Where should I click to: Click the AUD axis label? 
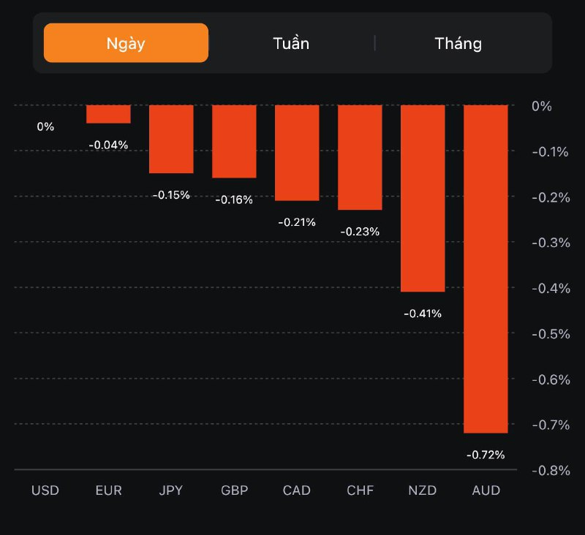click(486, 490)
